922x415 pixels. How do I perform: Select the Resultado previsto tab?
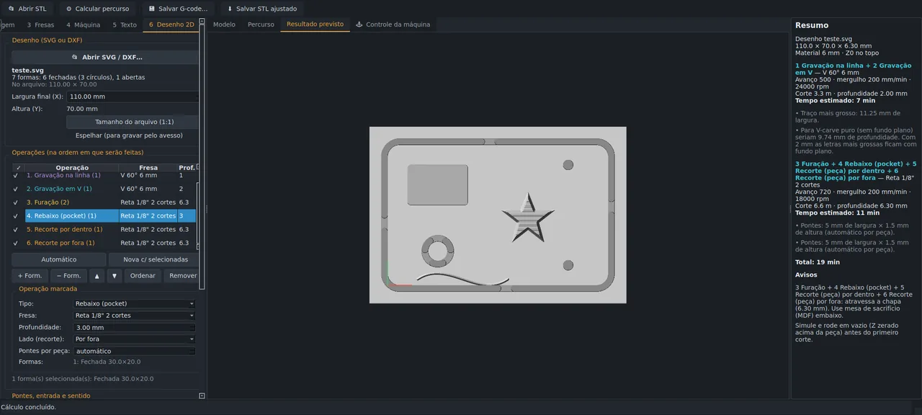coord(315,24)
